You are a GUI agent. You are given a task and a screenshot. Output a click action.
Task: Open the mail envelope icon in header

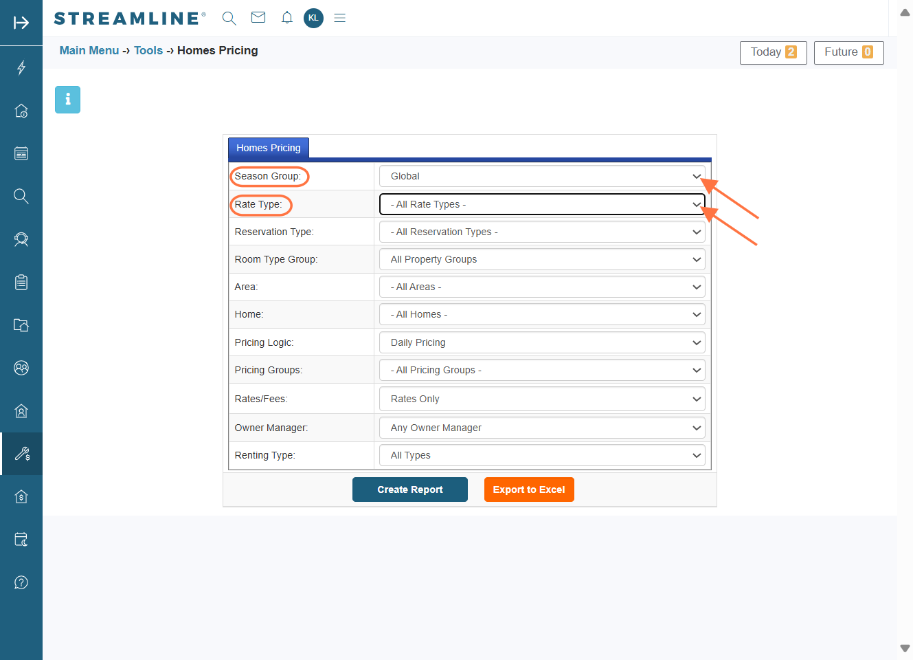(x=258, y=18)
